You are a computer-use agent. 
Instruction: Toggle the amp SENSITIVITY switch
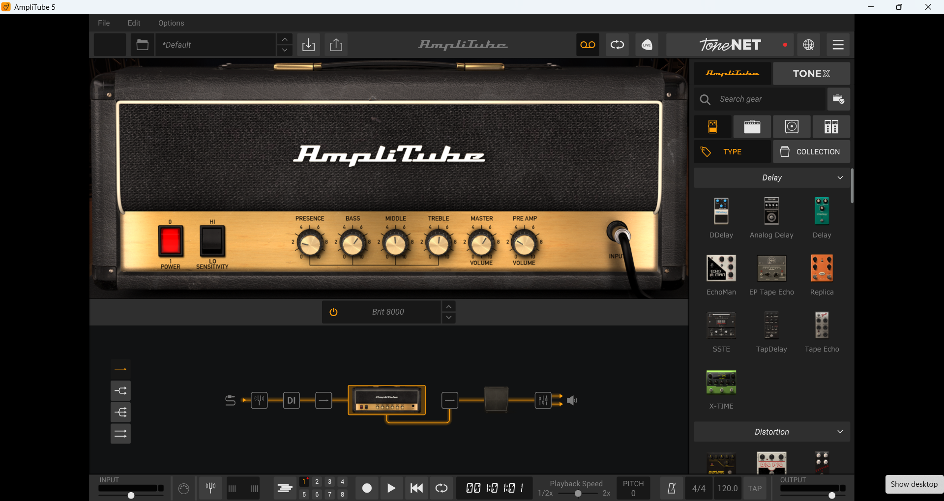212,241
